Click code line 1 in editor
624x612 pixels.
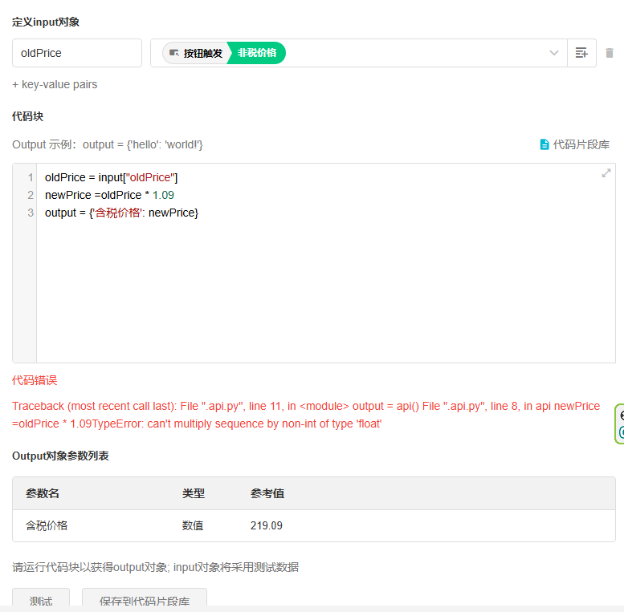tap(111, 177)
